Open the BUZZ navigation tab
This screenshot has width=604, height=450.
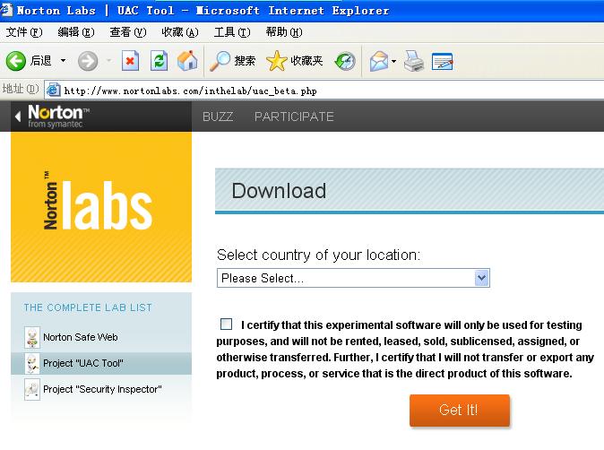(218, 117)
